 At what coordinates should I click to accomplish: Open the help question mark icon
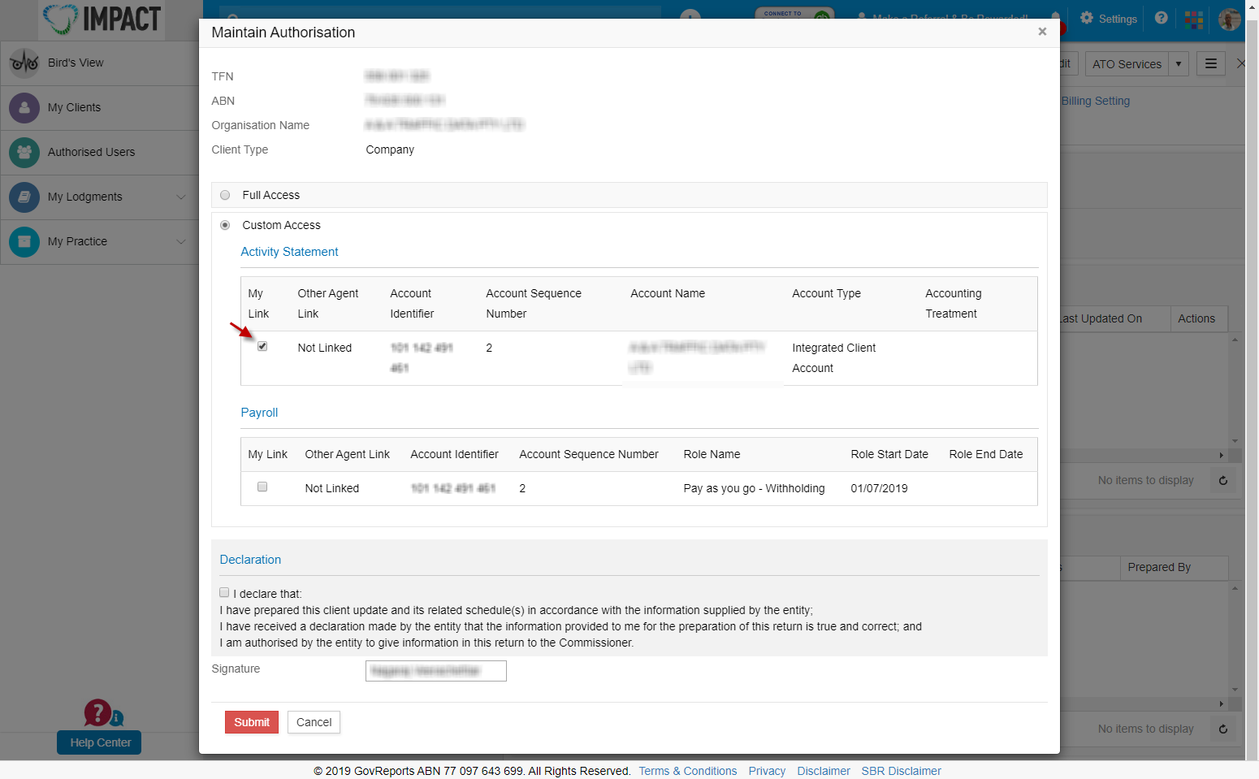[x=1161, y=18]
